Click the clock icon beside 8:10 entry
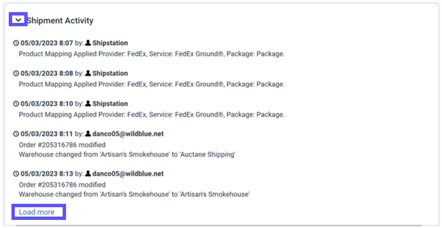Viewport: 442px width, 228px height. [x=16, y=104]
